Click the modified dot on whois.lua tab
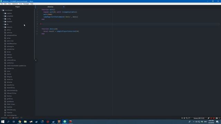Viewport: 221px width, 124px height. pyautogui.click(x=64, y=7)
